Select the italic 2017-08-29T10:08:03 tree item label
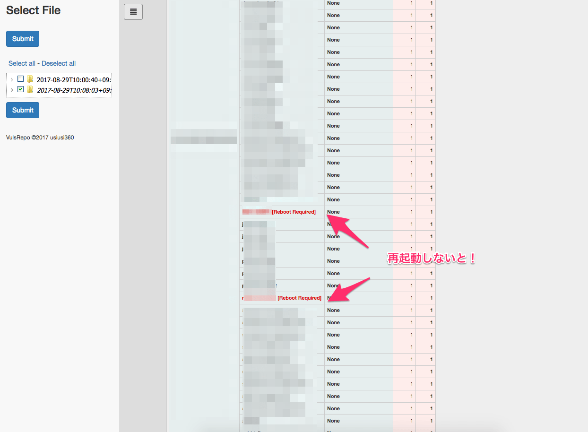The width and height of the screenshot is (588, 432). [74, 90]
